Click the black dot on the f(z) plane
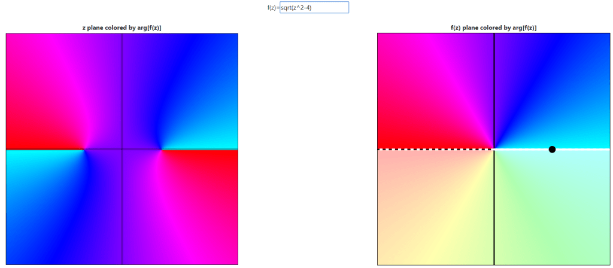The image size is (613, 268). 552,150
